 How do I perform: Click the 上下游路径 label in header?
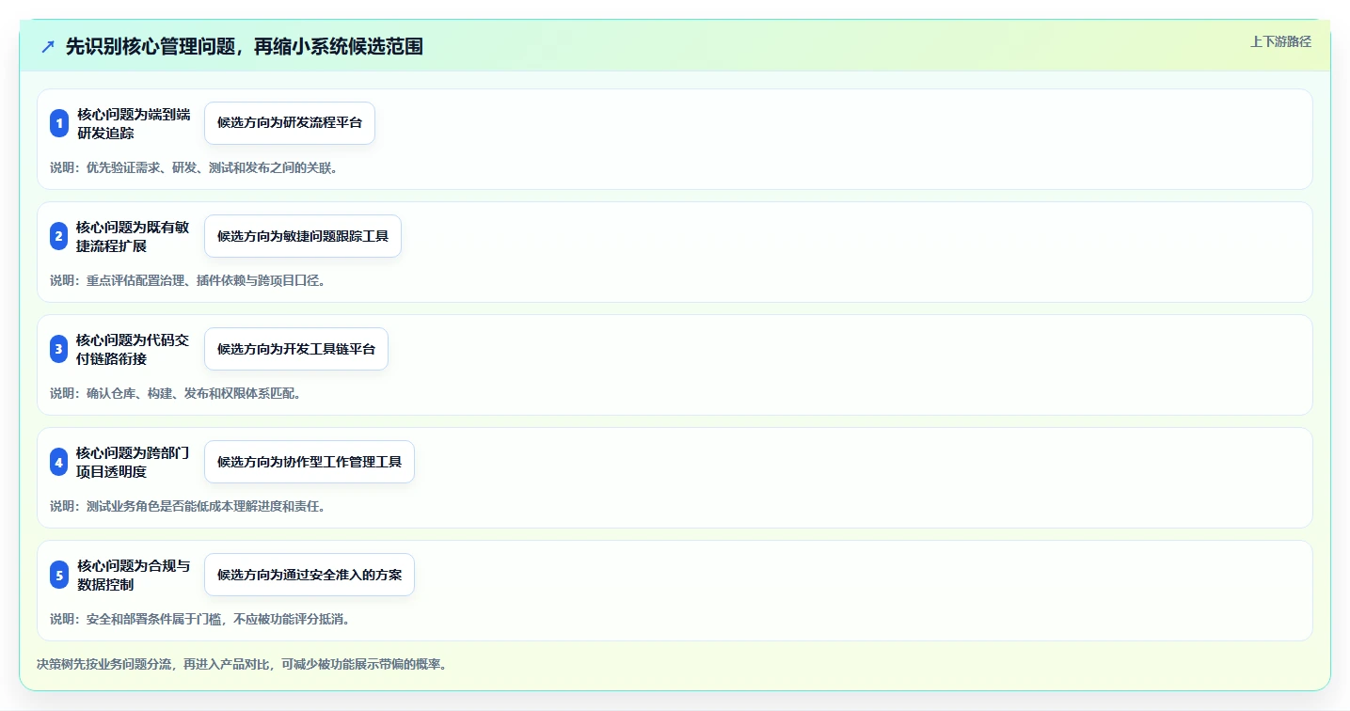coord(1280,41)
